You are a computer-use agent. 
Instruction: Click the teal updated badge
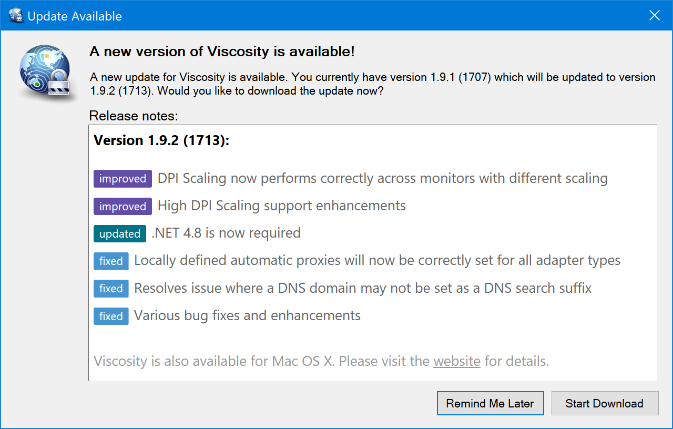pyautogui.click(x=120, y=233)
